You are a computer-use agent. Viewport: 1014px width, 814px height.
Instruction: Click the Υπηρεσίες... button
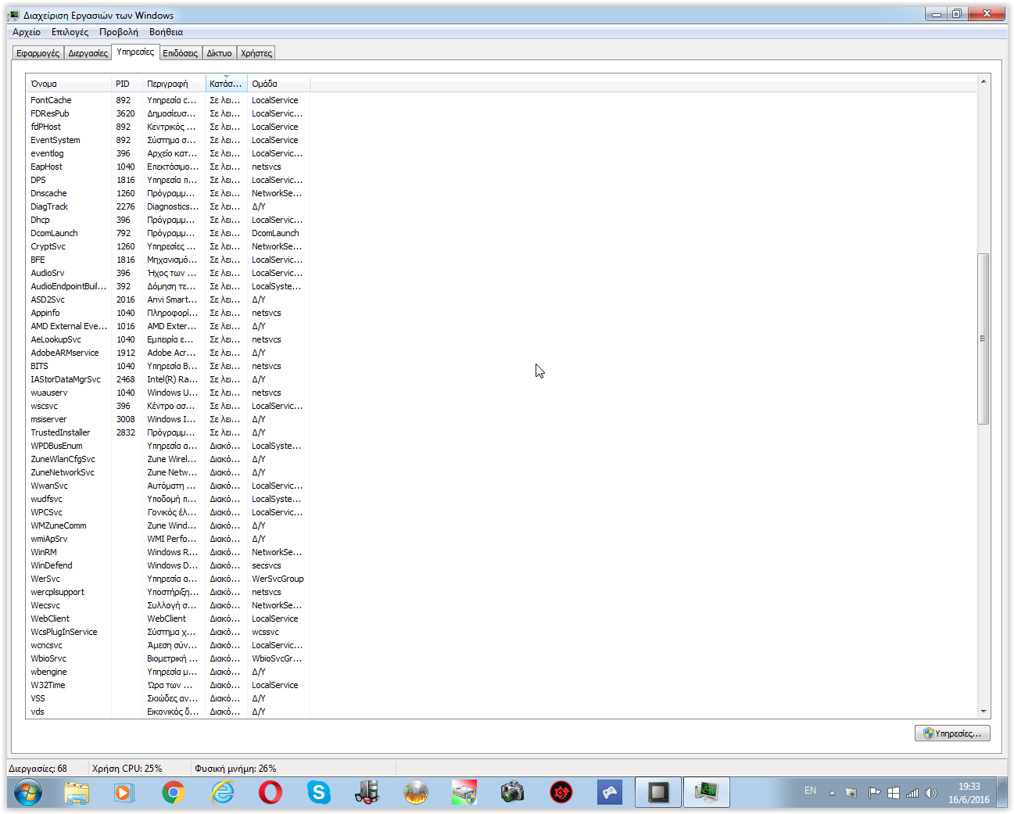click(x=952, y=733)
